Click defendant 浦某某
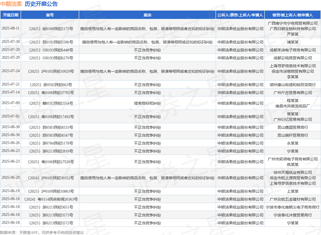 pyautogui.click(x=293, y=42)
